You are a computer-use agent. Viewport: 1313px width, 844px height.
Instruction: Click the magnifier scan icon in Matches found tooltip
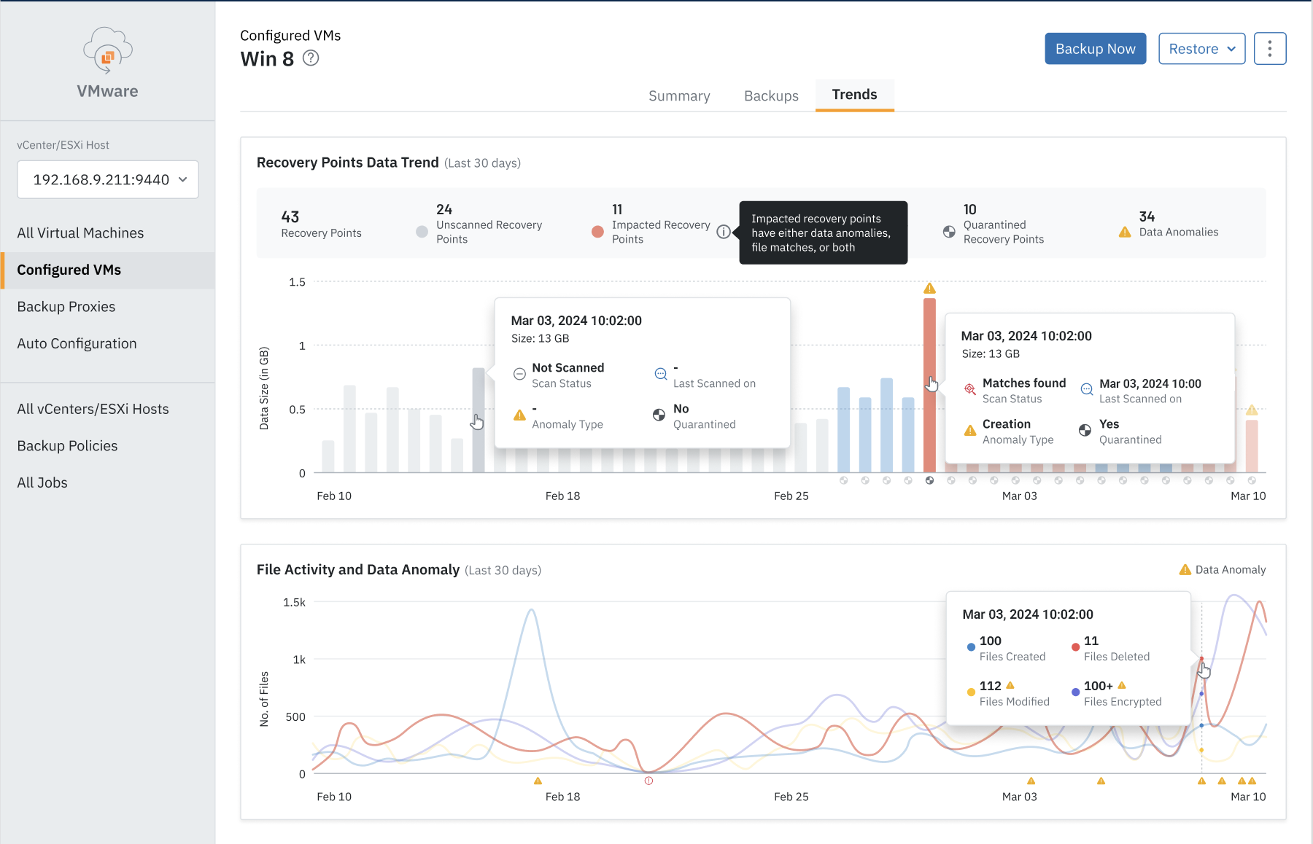[x=968, y=390]
